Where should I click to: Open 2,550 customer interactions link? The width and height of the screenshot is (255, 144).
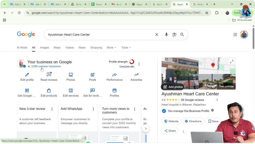[x=46, y=66]
